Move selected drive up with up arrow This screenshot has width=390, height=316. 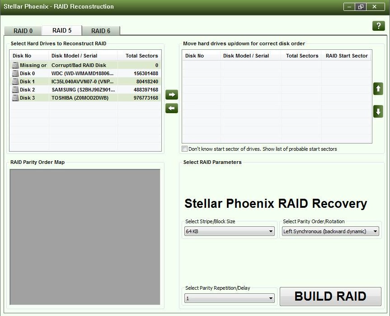click(378, 89)
